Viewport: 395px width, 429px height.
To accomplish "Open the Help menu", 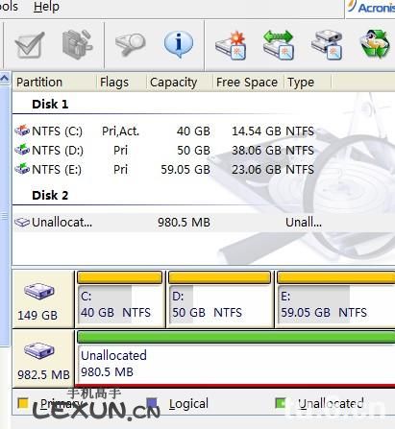I will [x=46, y=7].
